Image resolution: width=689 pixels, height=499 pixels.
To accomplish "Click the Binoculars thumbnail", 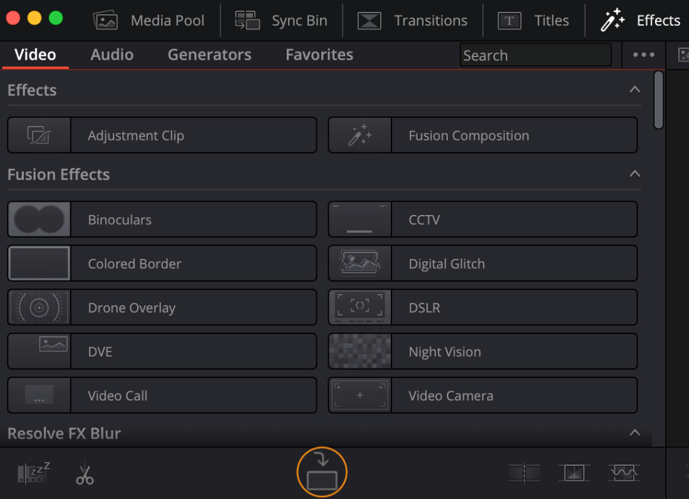I will pyautogui.click(x=39, y=219).
